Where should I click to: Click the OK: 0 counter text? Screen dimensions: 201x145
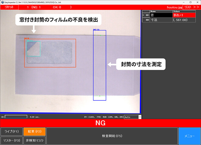click(x=57, y=7)
